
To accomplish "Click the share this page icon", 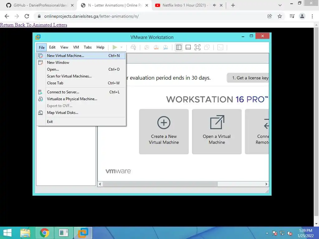I will 269,16.
